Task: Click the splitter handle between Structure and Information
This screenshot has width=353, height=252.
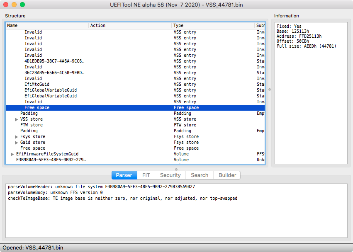Action: point(270,90)
